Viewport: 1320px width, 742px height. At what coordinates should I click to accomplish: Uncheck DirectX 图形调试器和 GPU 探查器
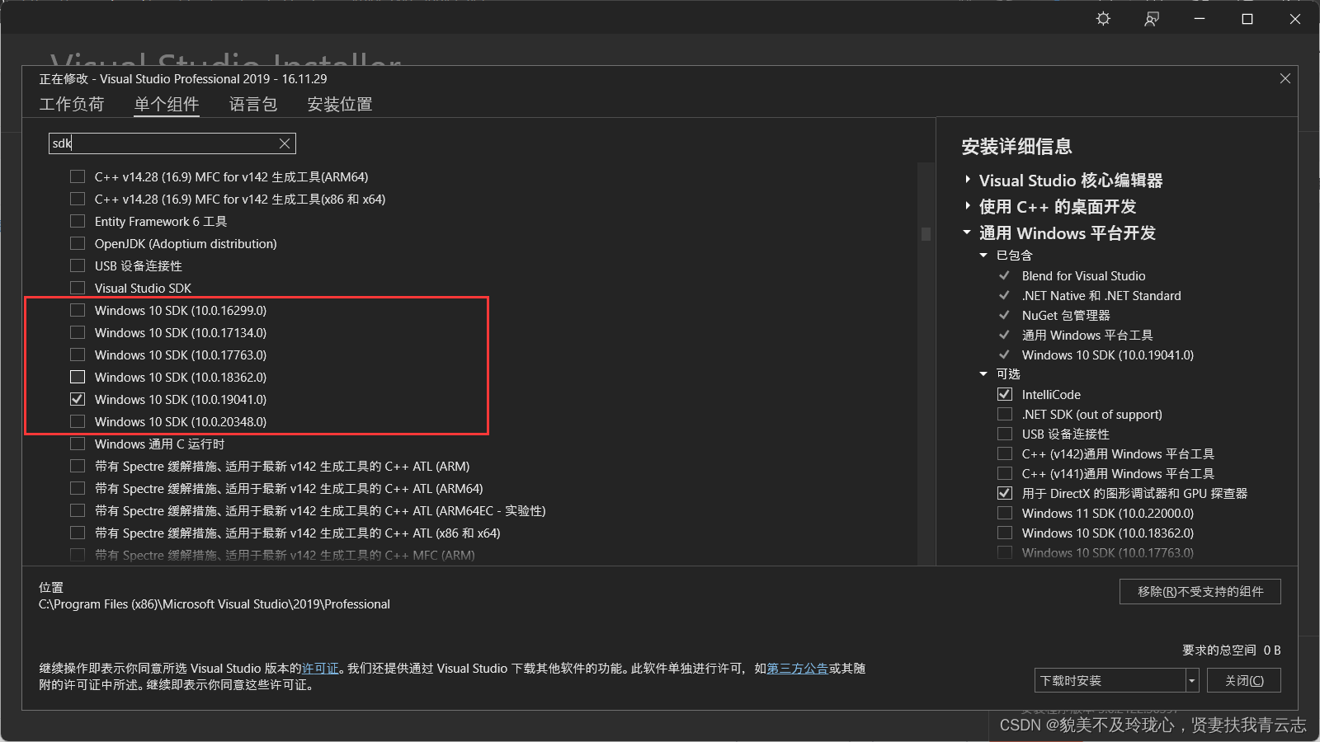coord(1005,493)
